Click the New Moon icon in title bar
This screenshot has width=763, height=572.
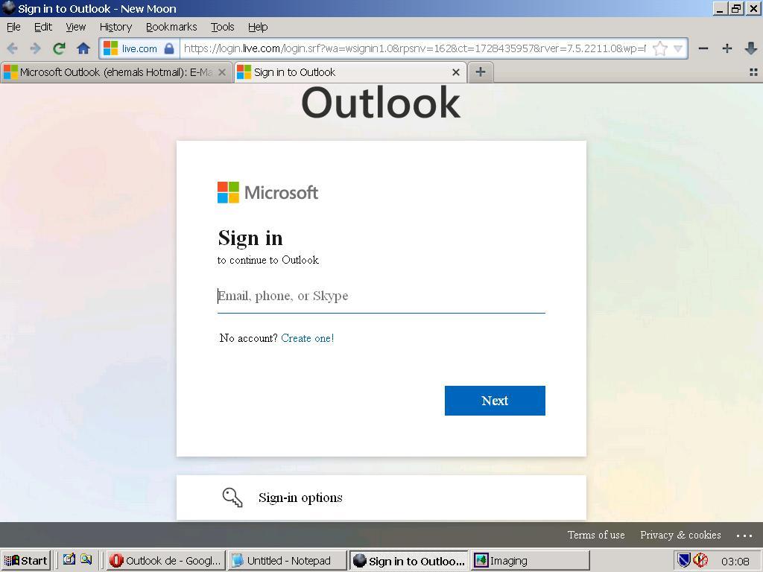pos(9,8)
